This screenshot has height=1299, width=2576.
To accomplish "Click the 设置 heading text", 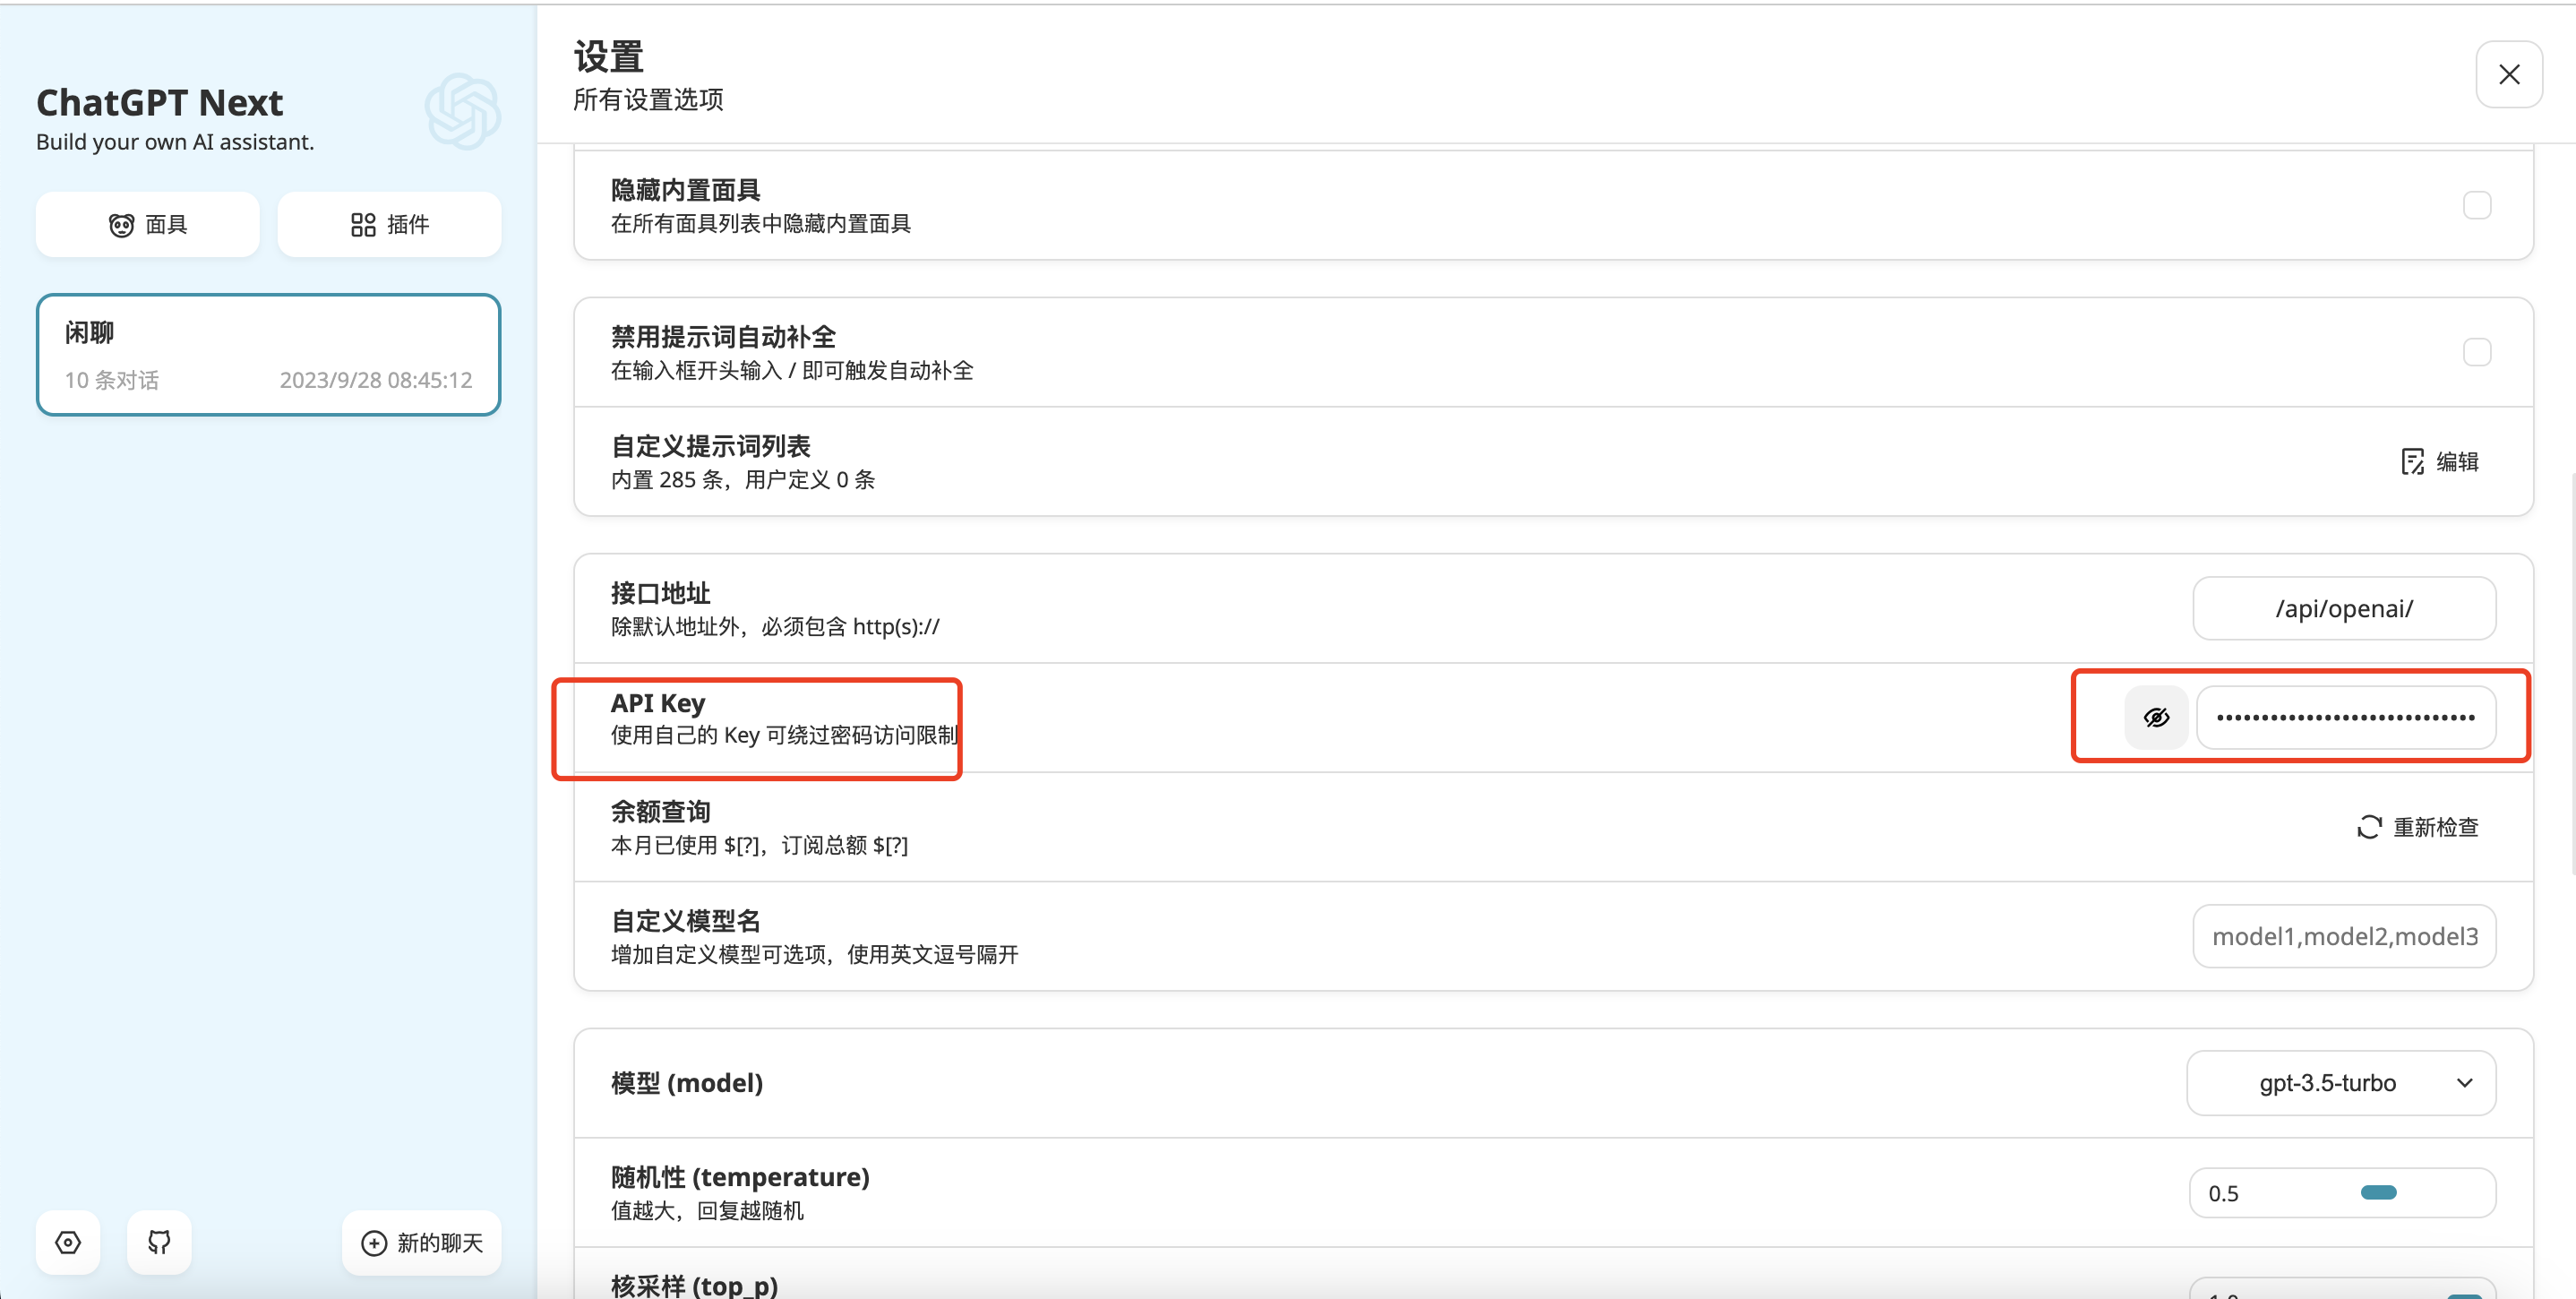I will (608, 56).
